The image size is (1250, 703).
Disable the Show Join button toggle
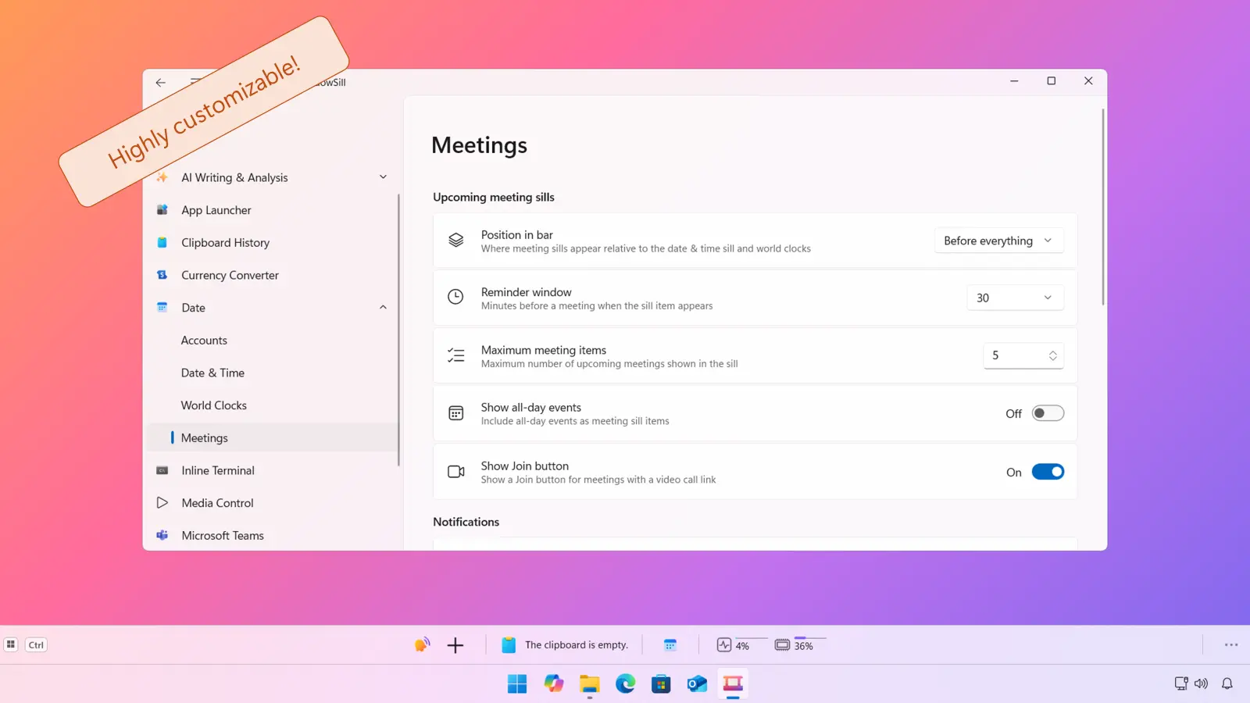pyautogui.click(x=1048, y=472)
